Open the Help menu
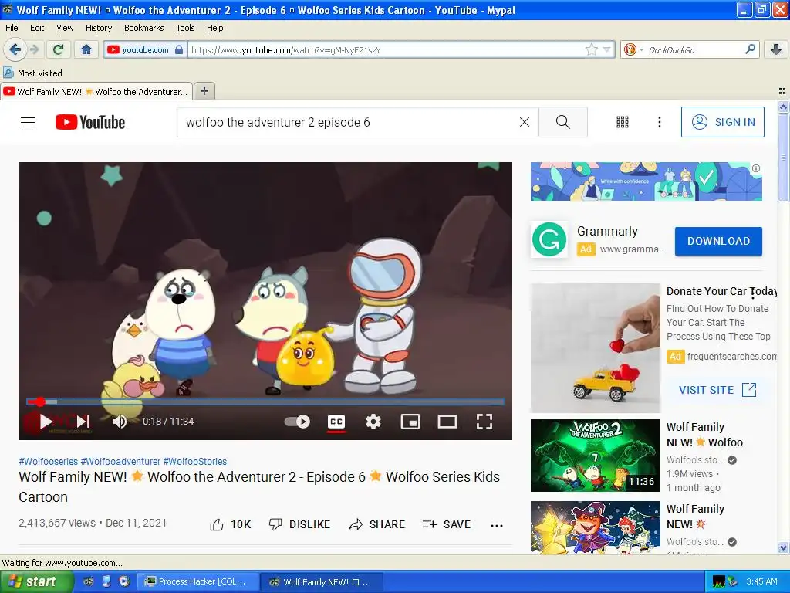Viewport: 790px width, 593px height. pos(214,28)
